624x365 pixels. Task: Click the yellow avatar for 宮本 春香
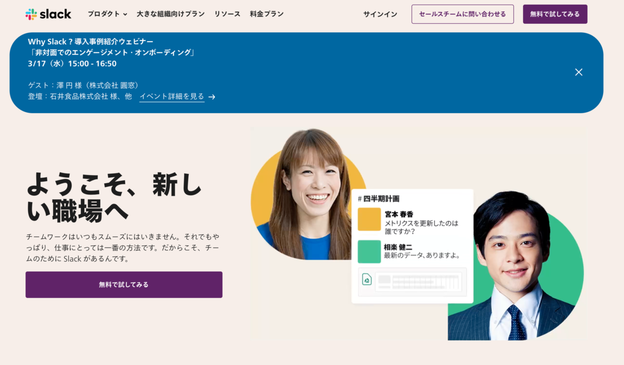click(369, 219)
